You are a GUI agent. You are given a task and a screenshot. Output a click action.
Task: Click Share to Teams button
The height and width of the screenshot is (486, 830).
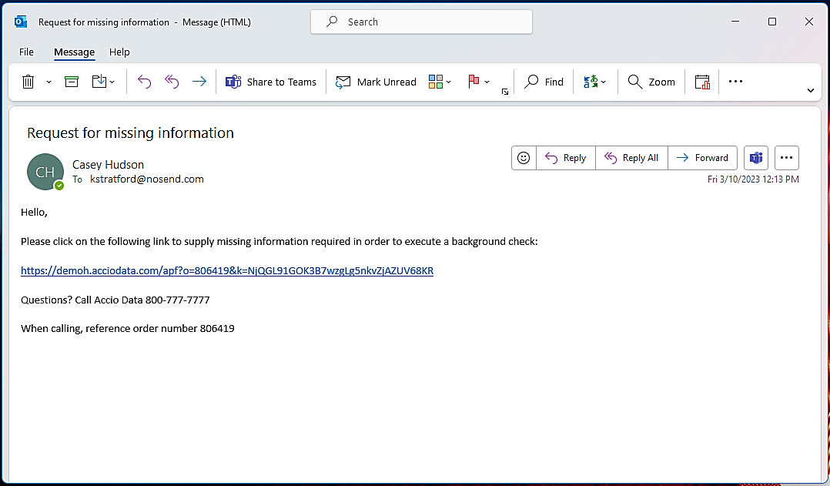coord(271,82)
